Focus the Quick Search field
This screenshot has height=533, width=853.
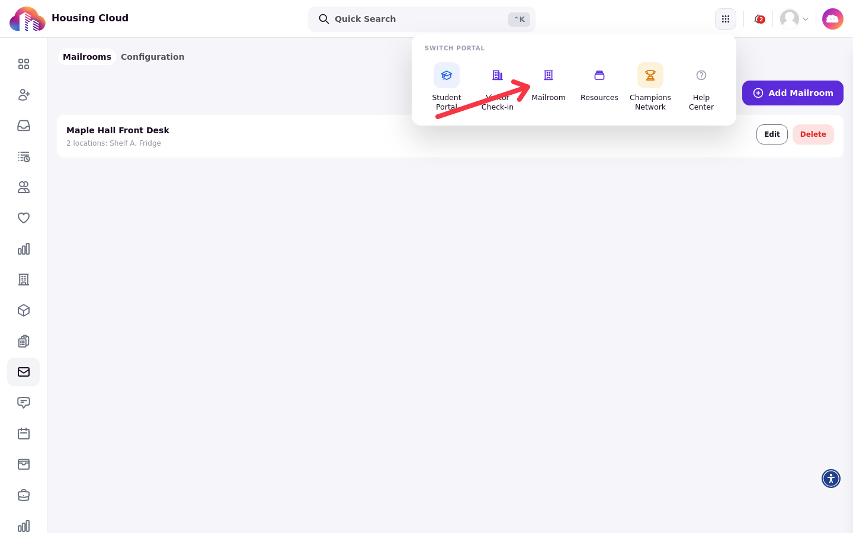422,19
